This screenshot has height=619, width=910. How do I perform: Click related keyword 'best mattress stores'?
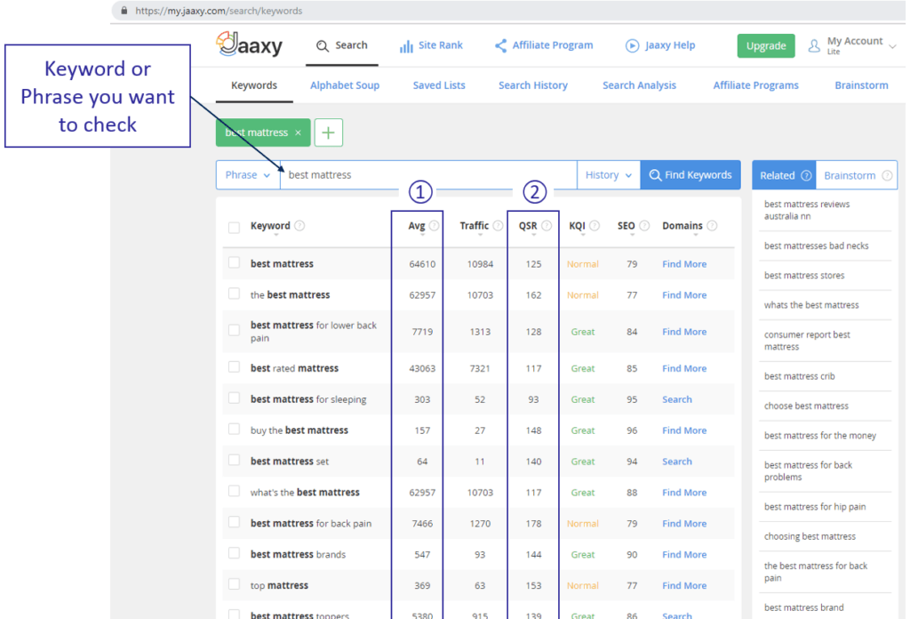point(803,275)
